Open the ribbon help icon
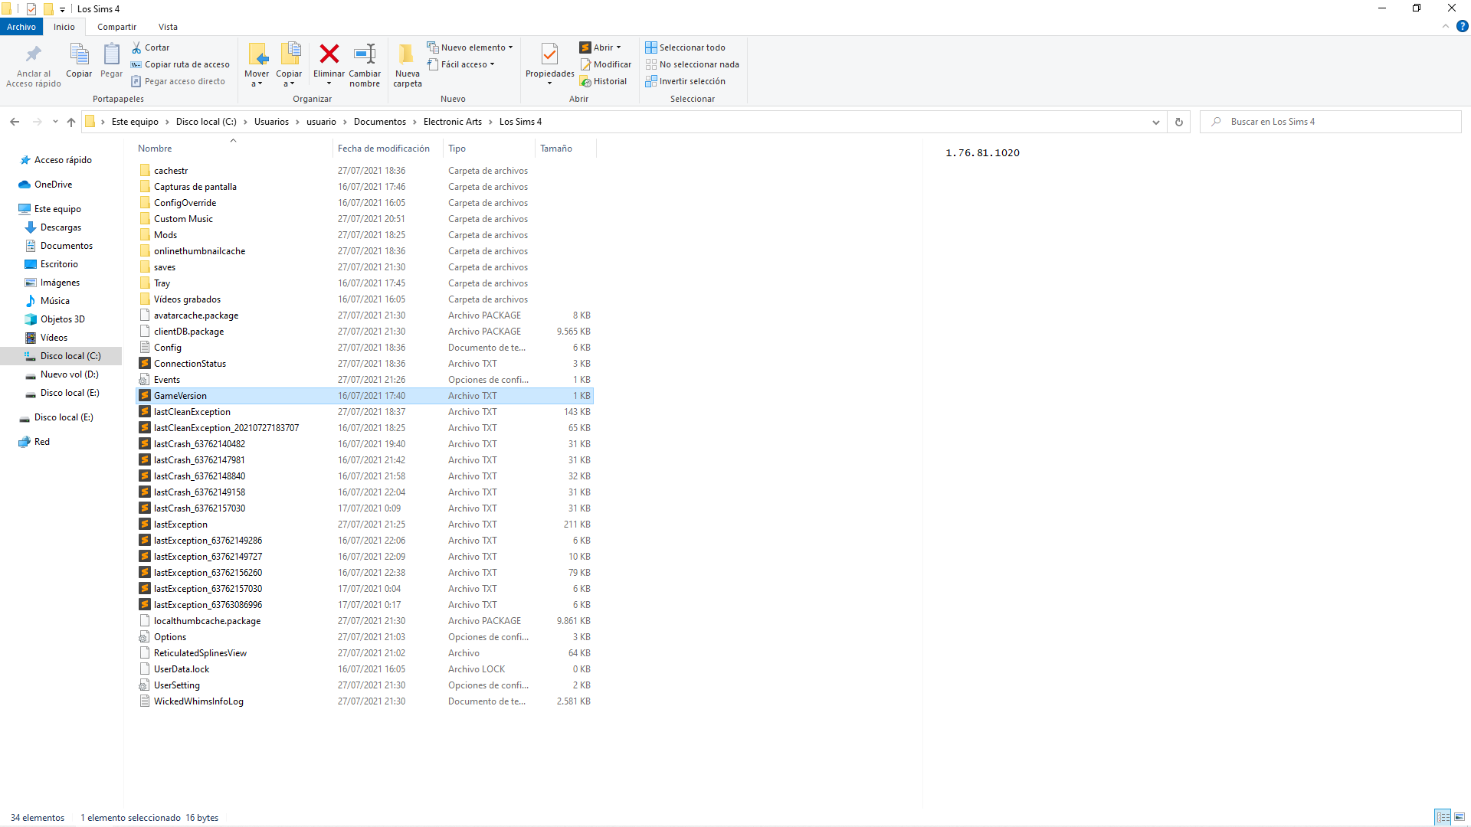 click(1462, 26)
